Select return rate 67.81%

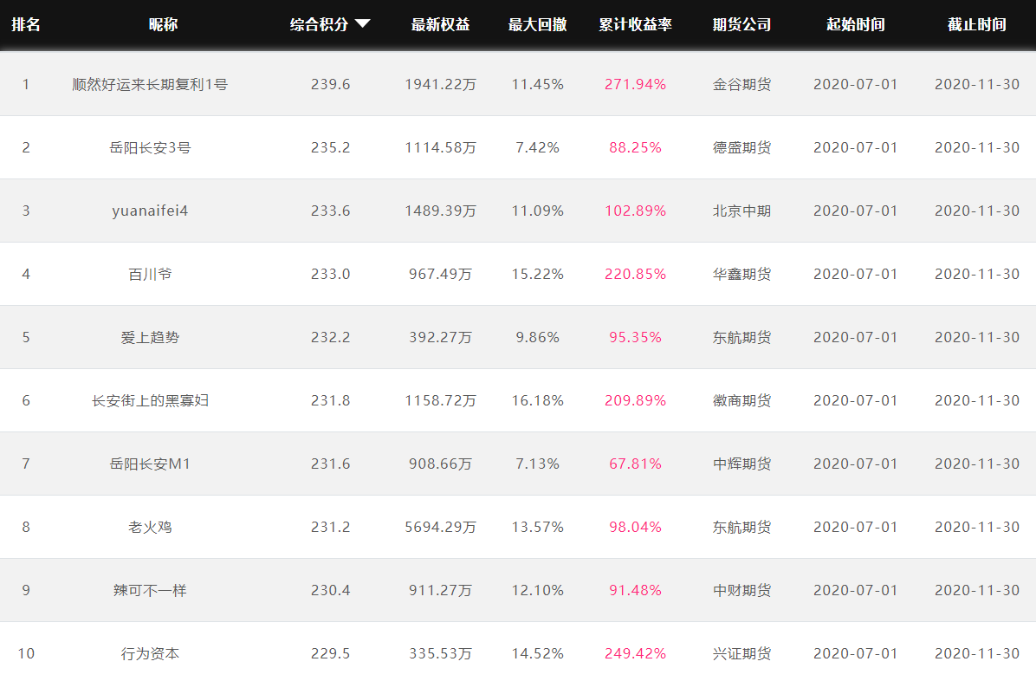click(x=635, y=464)
